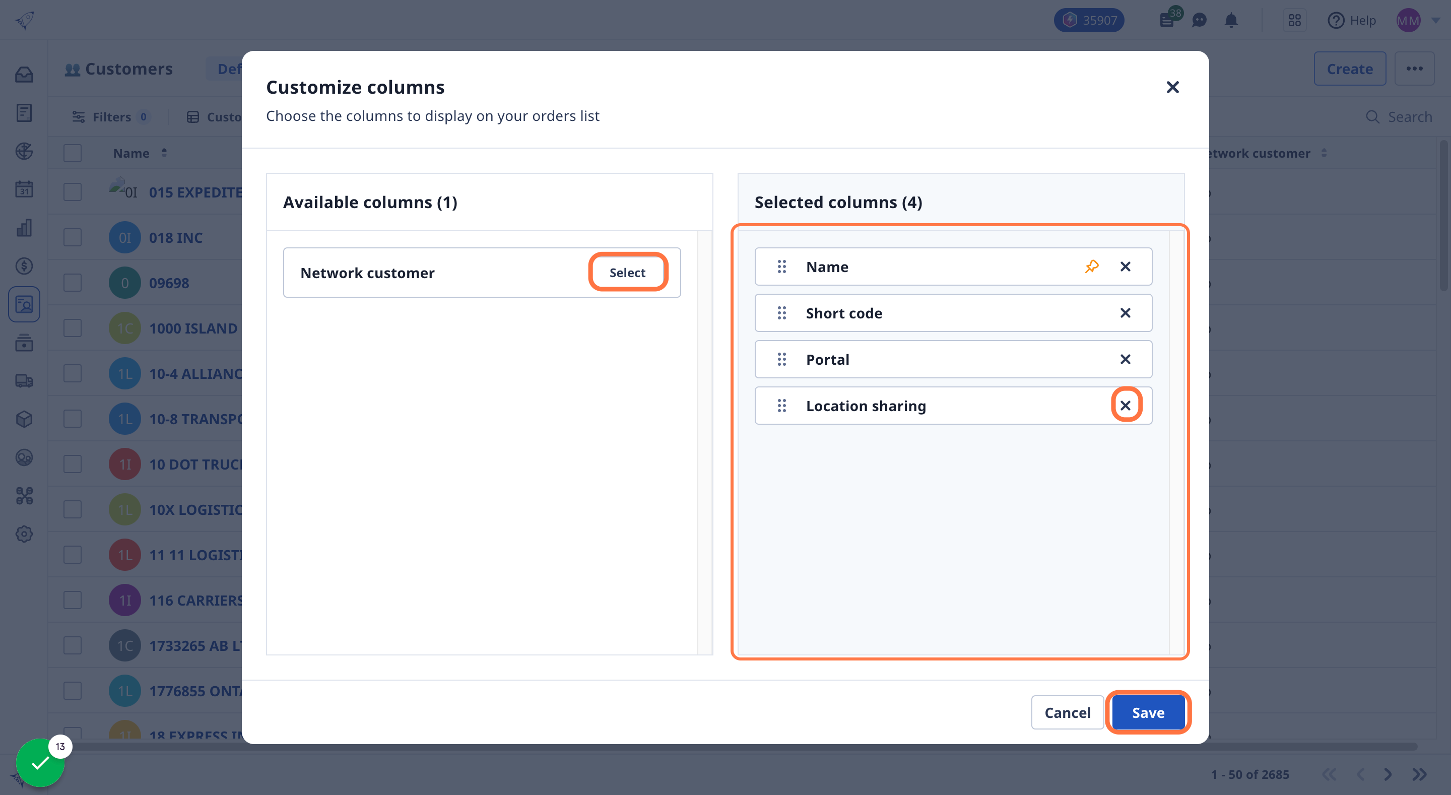Open the Help menu
The height and width of the screenshot is (795, 1451).
coord(1351,20)
